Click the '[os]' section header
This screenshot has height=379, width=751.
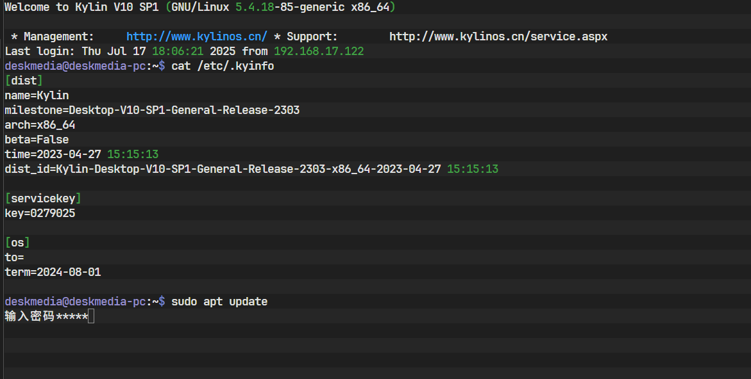(x=17, y=243)
